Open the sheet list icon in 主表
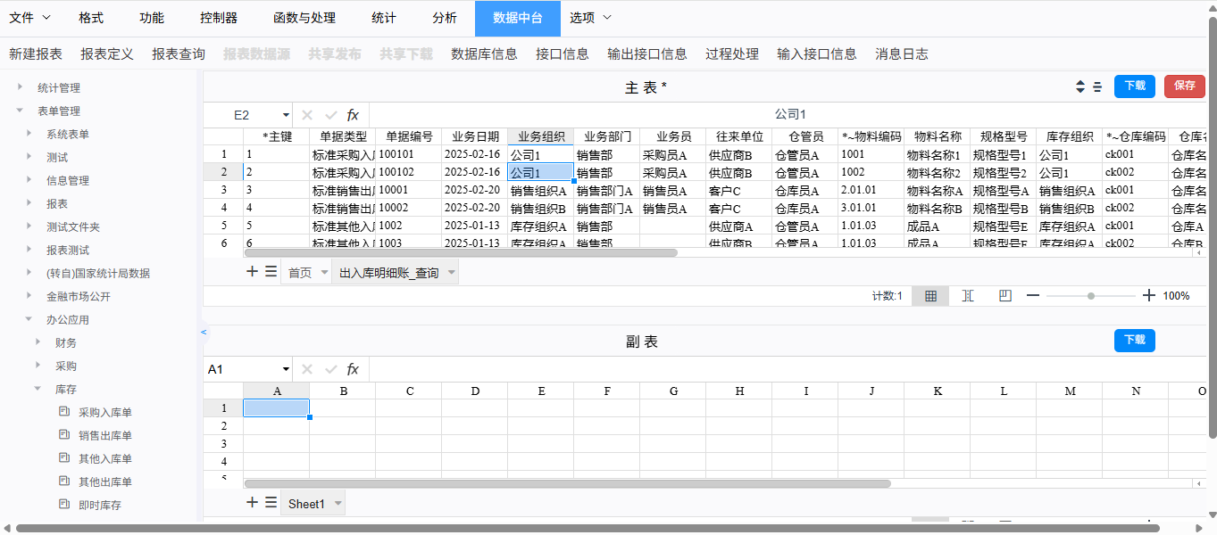 (x=271, y=272)
